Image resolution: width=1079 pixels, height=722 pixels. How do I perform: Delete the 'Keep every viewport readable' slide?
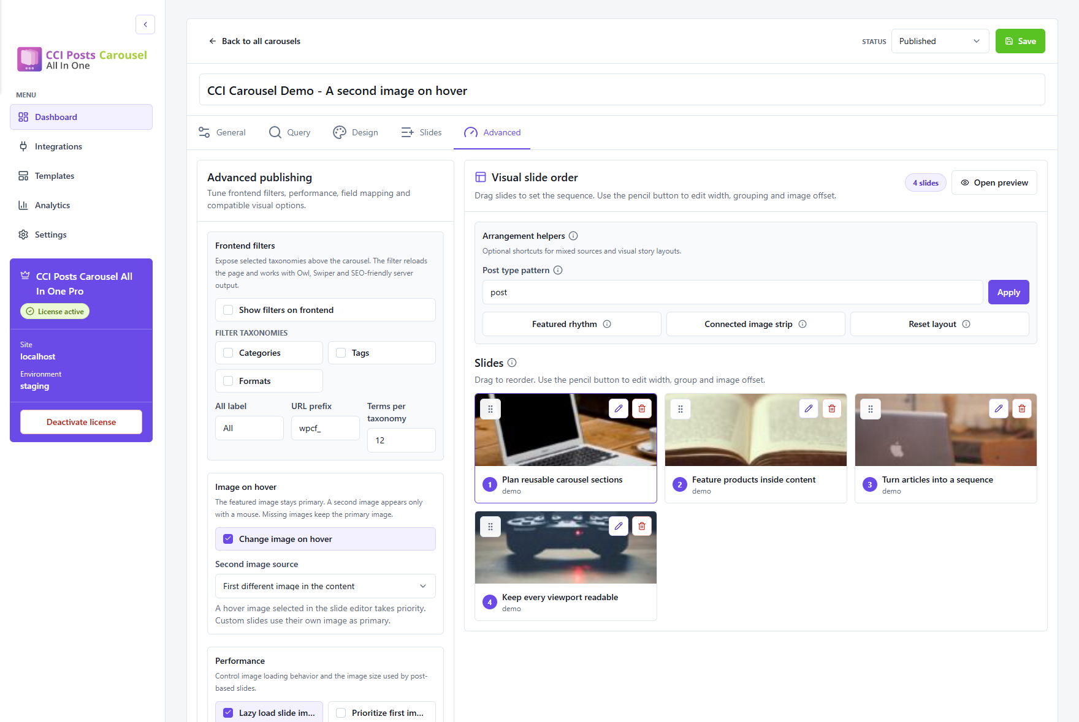click(642, 526)
